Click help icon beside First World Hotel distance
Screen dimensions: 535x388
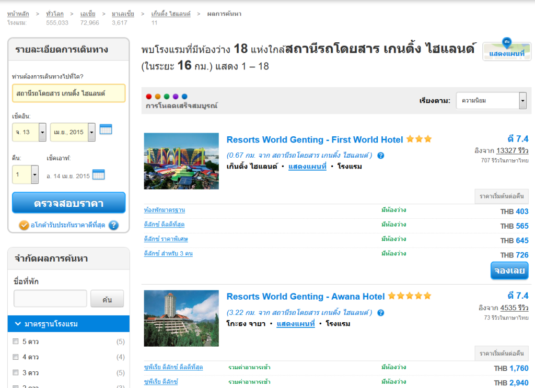pos(381,156)
